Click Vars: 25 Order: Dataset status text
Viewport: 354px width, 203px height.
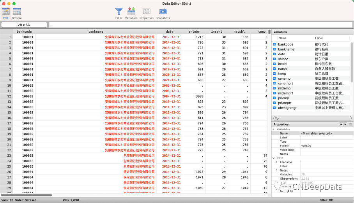point(18,200)
